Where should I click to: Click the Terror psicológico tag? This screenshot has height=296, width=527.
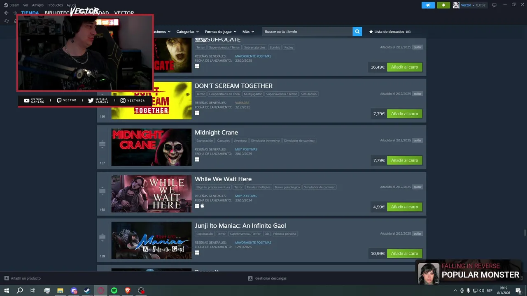tap(287, 187)
